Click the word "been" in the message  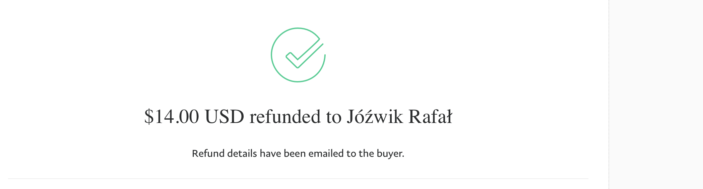[x=295, y=153]
